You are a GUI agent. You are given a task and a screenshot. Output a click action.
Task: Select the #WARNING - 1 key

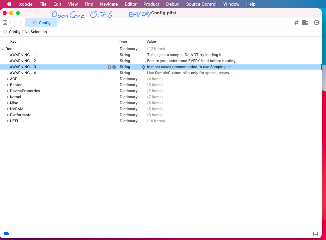pos(23,55)
